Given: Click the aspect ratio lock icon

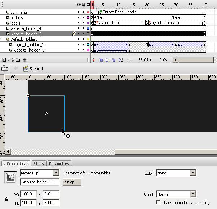Looking at the screenshot, I should point(6,199).
